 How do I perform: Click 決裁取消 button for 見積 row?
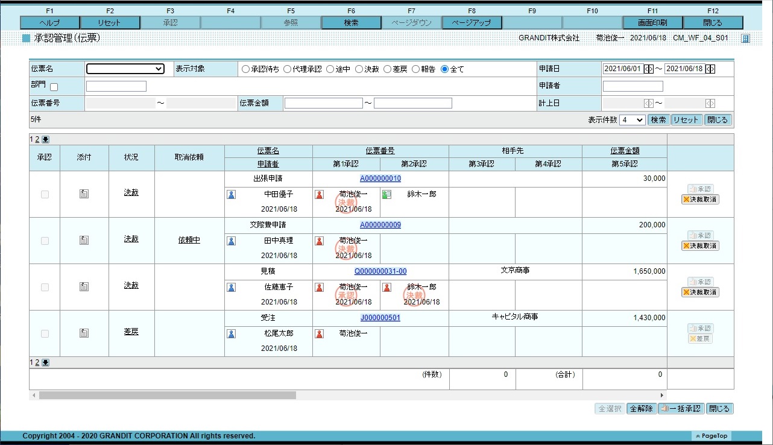point(700,292)
